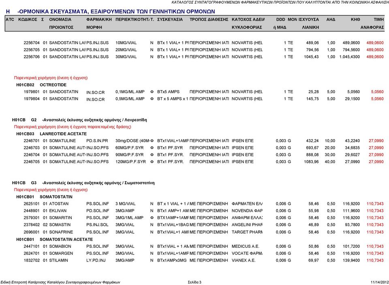Select retail price 693,67

pyautogui.click(x=312, y=148)
